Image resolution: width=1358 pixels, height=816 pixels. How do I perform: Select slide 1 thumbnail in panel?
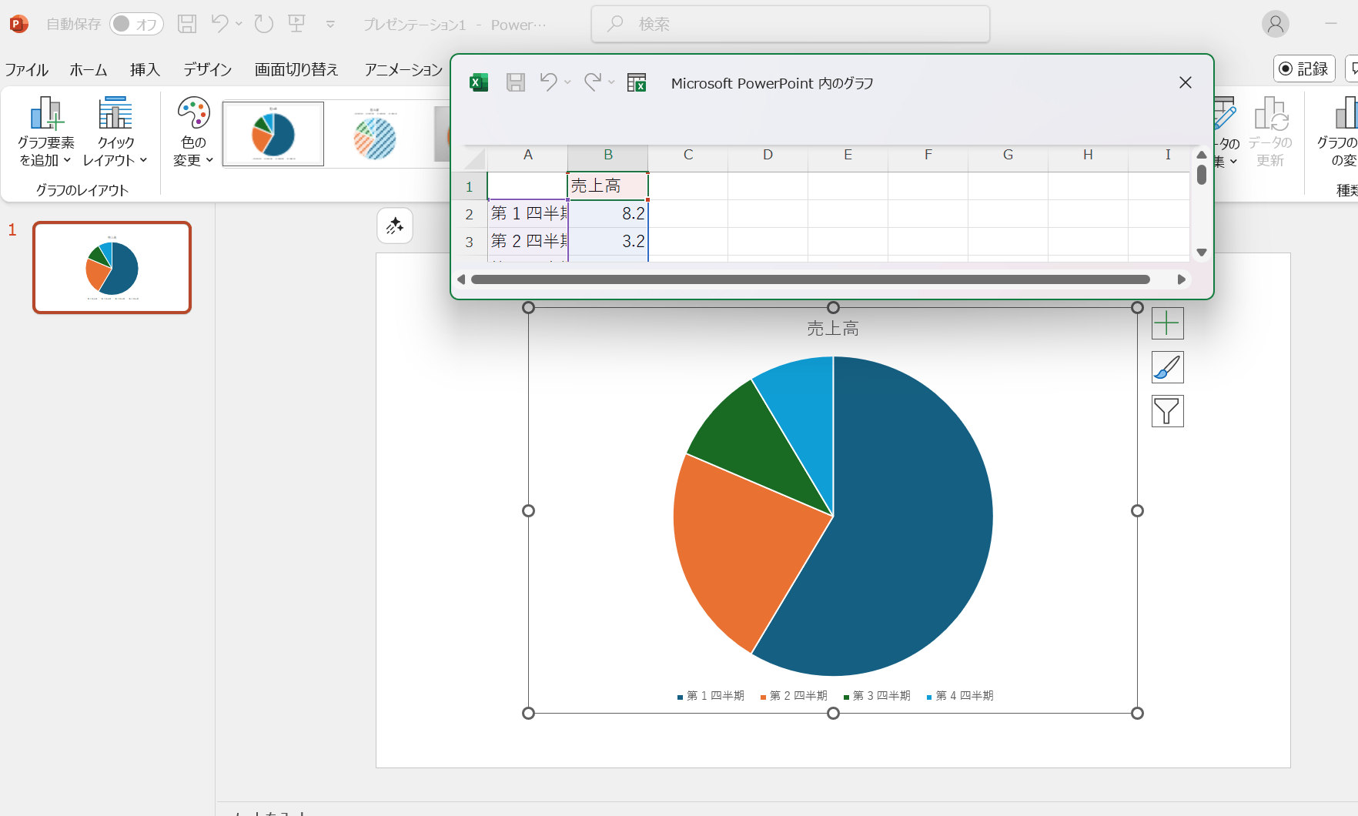(112, 268)
